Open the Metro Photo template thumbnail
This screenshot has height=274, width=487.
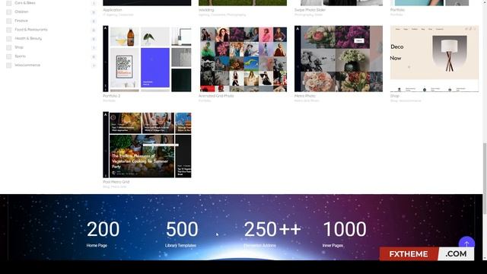tap(339, 59)
